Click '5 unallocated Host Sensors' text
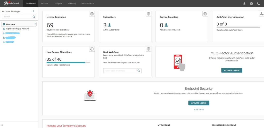 58,65
